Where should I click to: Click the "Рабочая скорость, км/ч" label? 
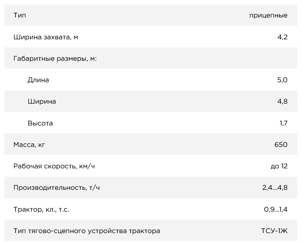[54, 166]
